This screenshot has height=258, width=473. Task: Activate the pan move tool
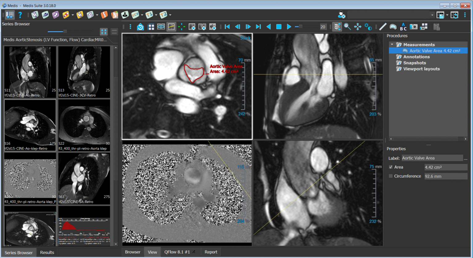[x=358, y=27]
